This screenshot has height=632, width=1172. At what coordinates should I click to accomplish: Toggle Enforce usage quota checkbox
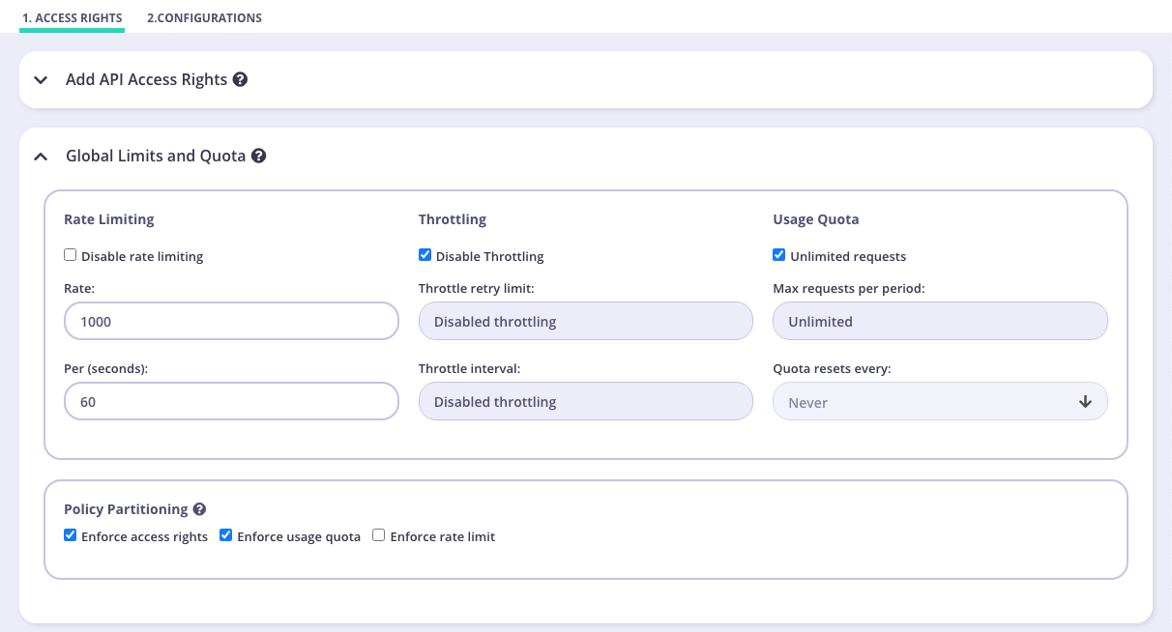coord(226,535)
